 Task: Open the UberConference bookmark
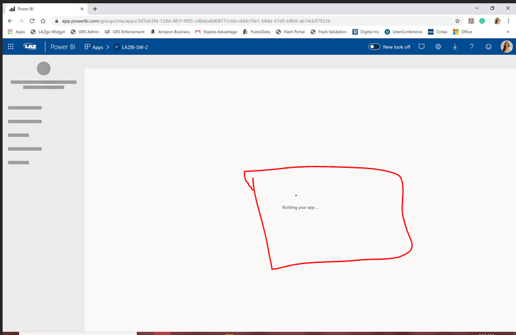pos(403,31)
